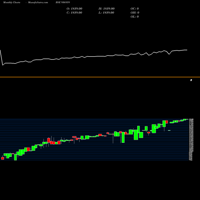Click the 'OL: 0' indicator

[135, 17]
